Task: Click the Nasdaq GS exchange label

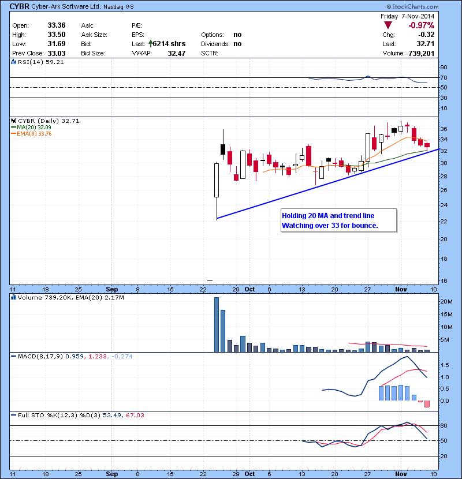Action: [118, 7]
